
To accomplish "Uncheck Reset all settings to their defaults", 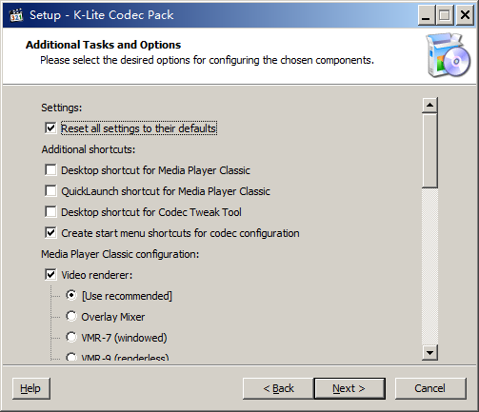I will click(x=50, y=128).
